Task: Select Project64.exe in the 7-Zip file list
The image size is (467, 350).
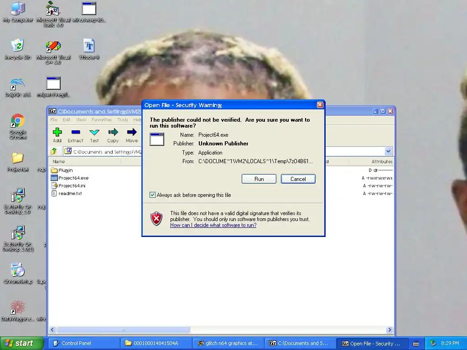Action: pyautogui.click(x=70, y=178)
